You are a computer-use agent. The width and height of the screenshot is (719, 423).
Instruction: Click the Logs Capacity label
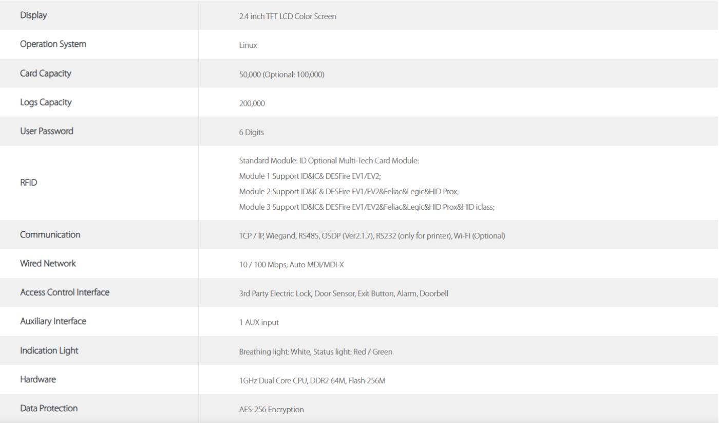46,102
